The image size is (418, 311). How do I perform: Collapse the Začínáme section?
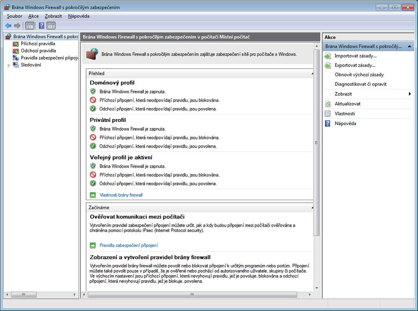pos(312,207)
